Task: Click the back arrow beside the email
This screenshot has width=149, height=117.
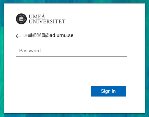Action: tap(18, 36)
